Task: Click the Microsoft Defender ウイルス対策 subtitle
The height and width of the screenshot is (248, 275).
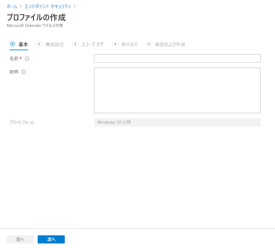Action: click(35, 26)
